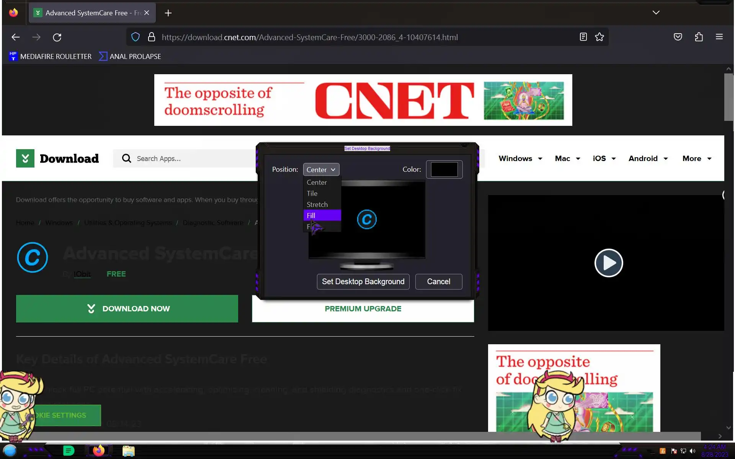This screenshot has width=735, height=459.
Task: Open the black Color swatch picker
Action: (444, 169)
